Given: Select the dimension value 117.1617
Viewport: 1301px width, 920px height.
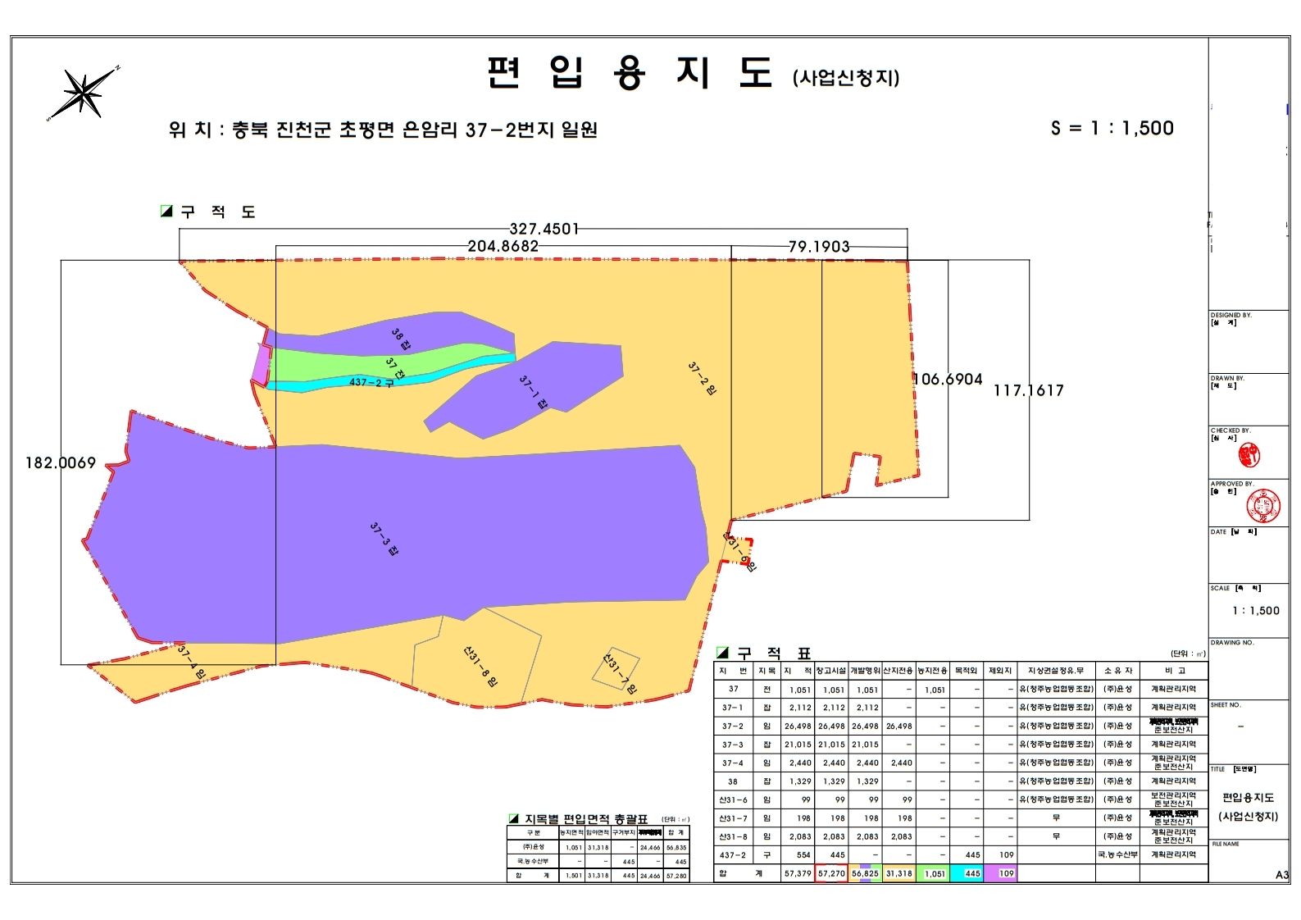Looking at the screenshot, I should (x=1029, y=391).
